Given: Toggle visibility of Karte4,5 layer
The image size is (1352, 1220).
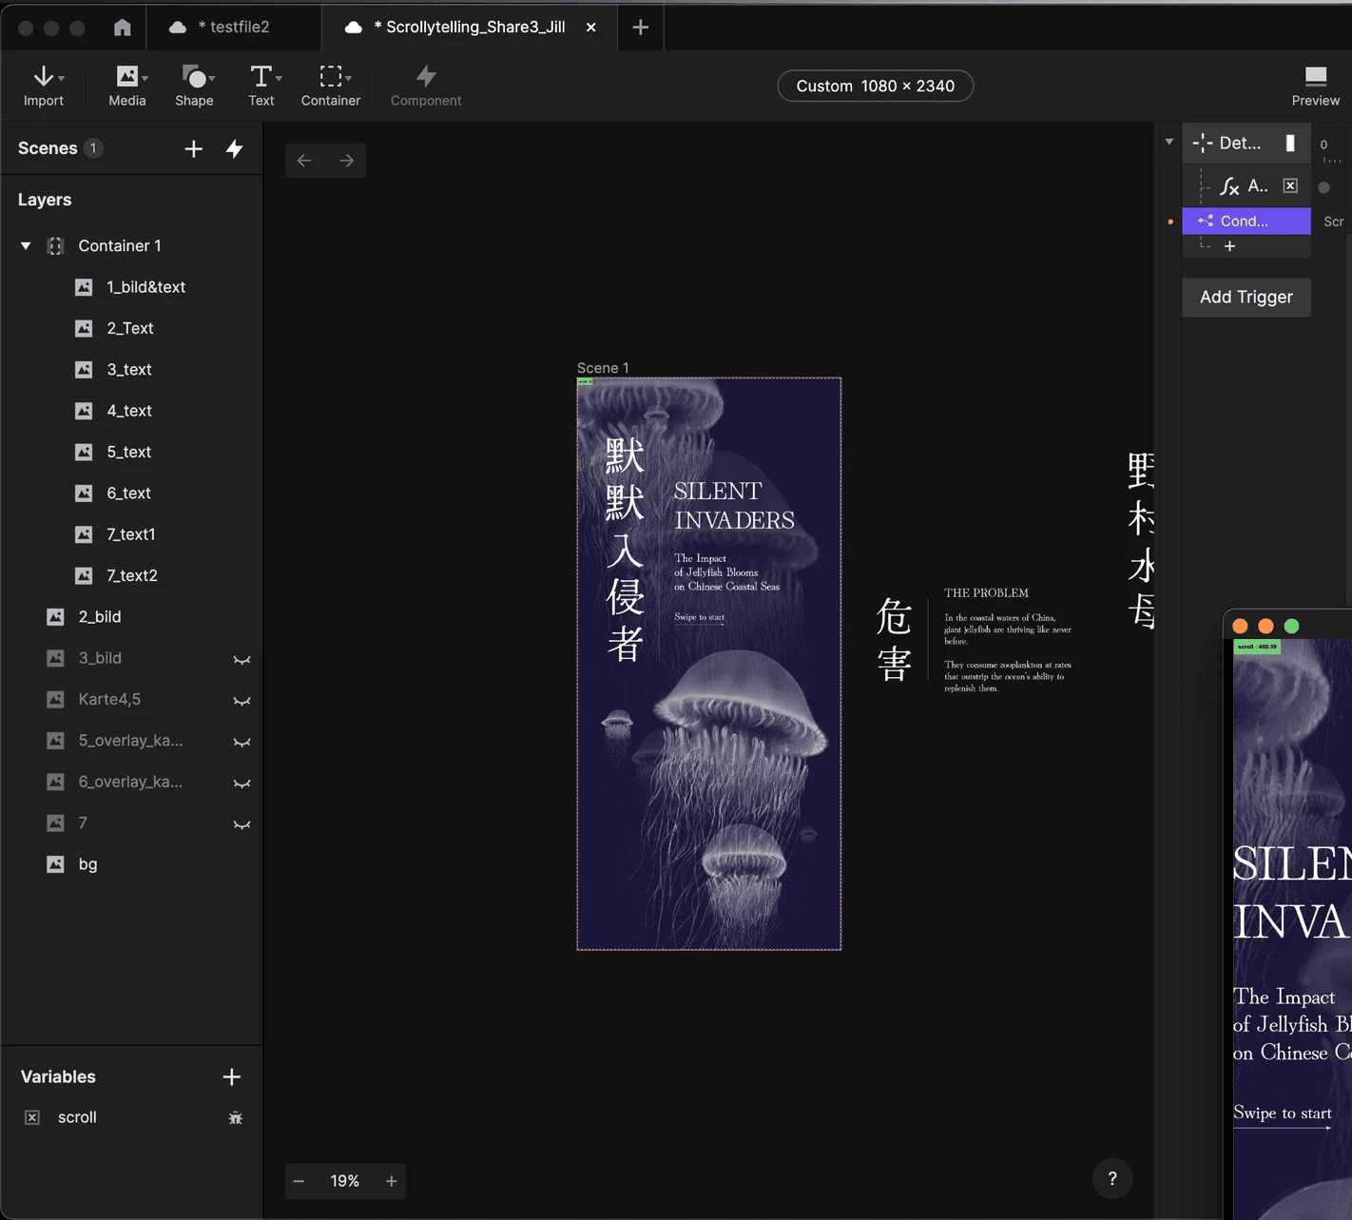Looking at the screenshot, I should point(242,701).
